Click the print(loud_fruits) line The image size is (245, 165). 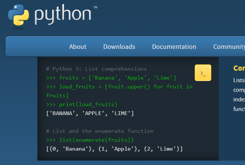coord(82,104)
